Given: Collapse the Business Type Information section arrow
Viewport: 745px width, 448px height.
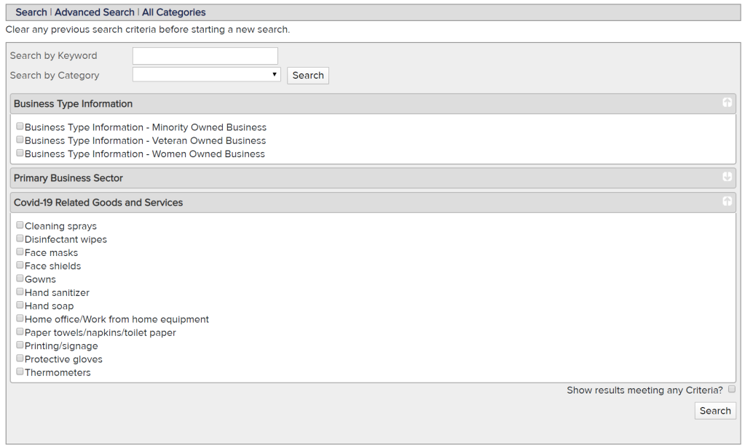Looking at the screenshot, I should pos(727,103).
